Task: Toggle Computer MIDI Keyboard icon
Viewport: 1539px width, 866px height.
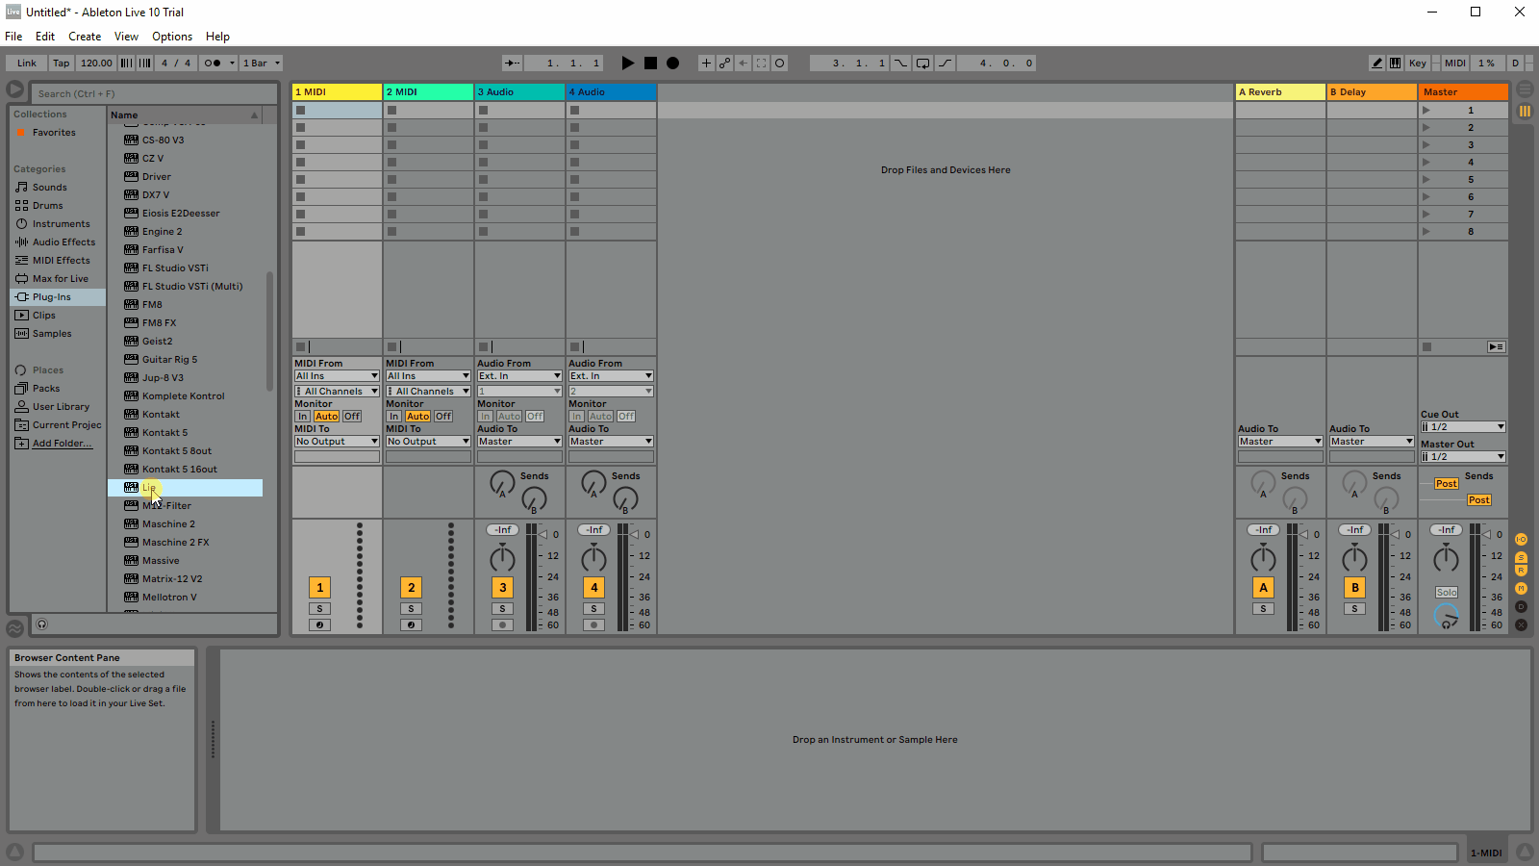Action: [1395, 64]
